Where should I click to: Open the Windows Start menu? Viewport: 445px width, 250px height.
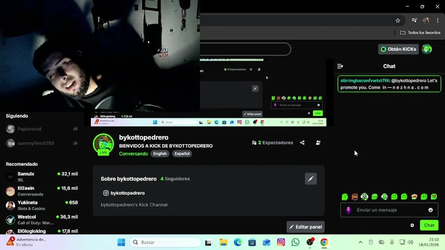click(121, 242)
